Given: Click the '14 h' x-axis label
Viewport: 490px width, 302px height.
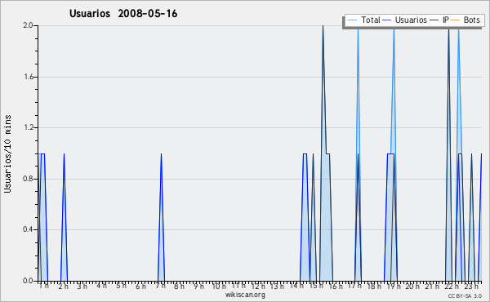Looking at the screenshot, I should [296, 286].
